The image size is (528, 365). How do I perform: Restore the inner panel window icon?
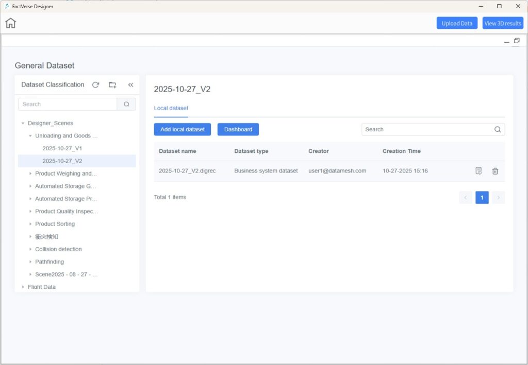pos(517,41)
